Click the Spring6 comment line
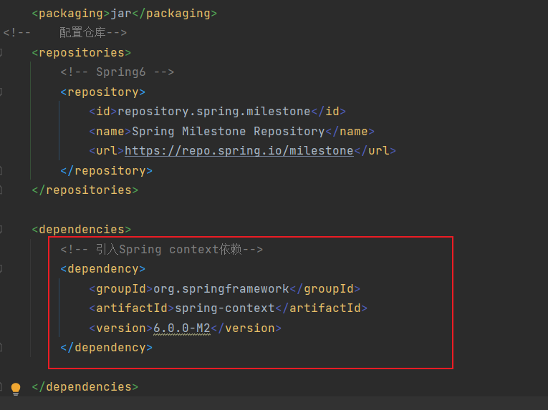The height and width of the screenshot is (410, 548). click(x=117, y=72)
